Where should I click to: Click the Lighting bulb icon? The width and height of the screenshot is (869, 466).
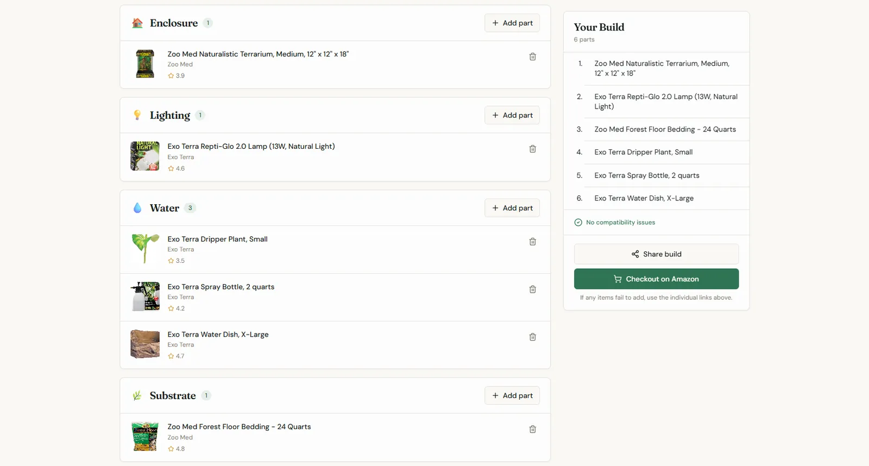pyautogui.click(x=137, y=115)
